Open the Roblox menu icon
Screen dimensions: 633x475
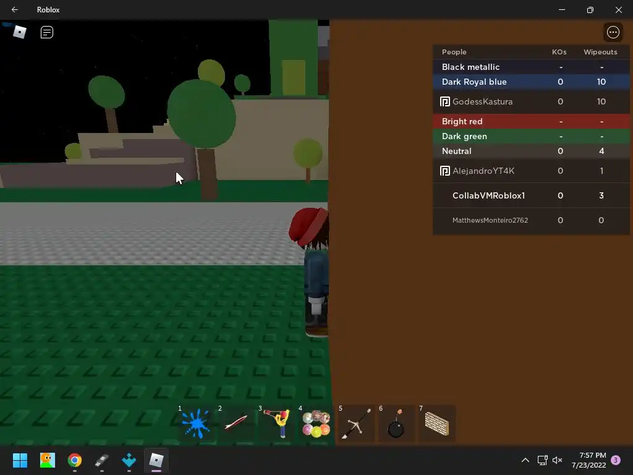click(19, 32)
